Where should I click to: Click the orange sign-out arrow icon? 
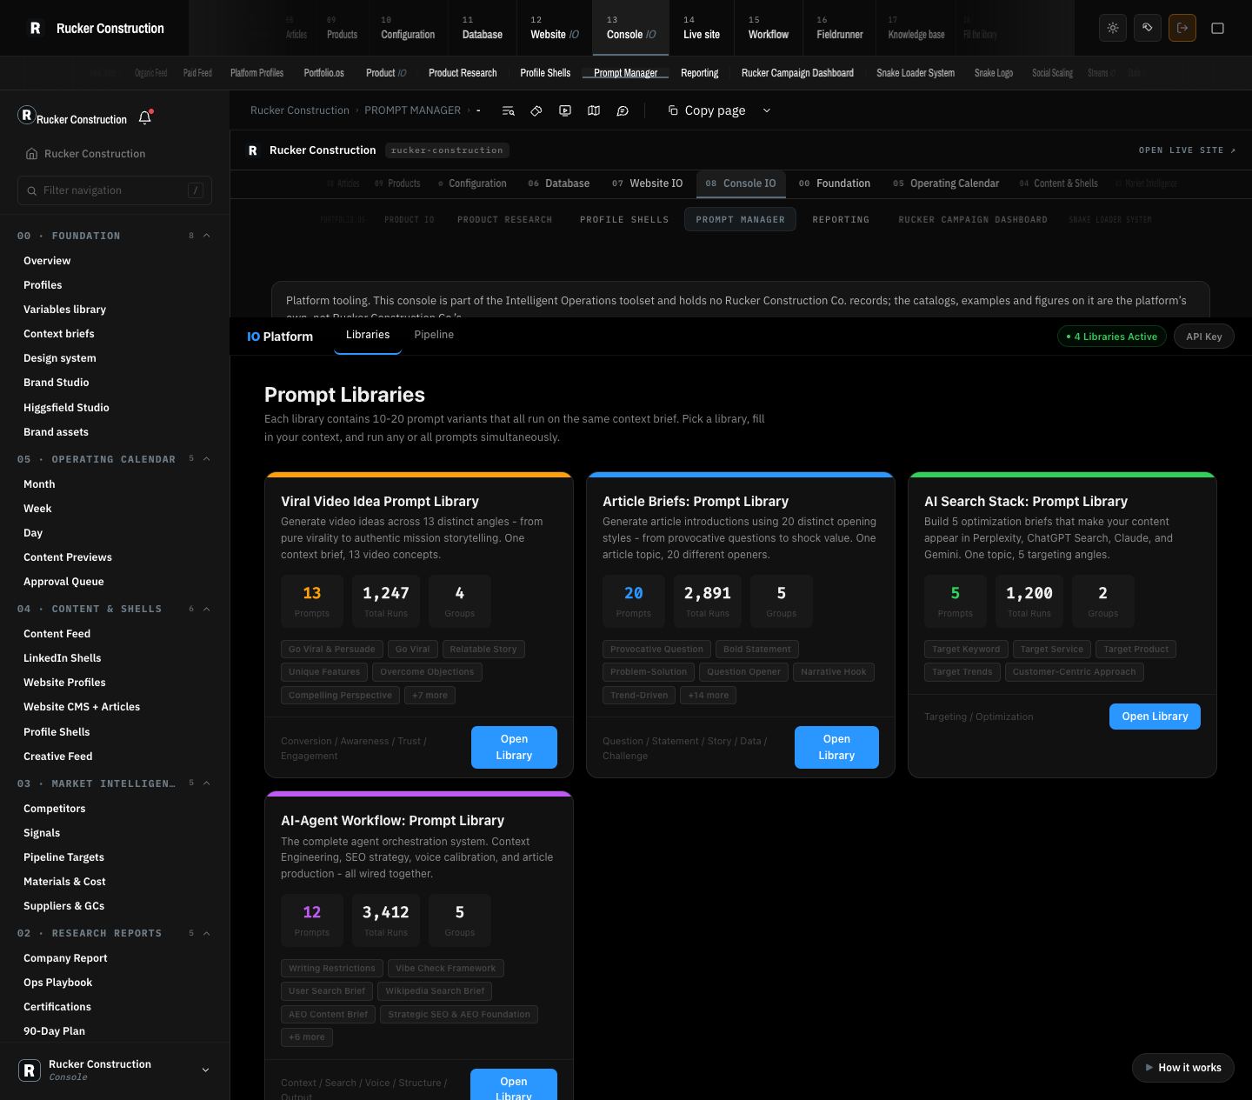(x=1182, y=28)
